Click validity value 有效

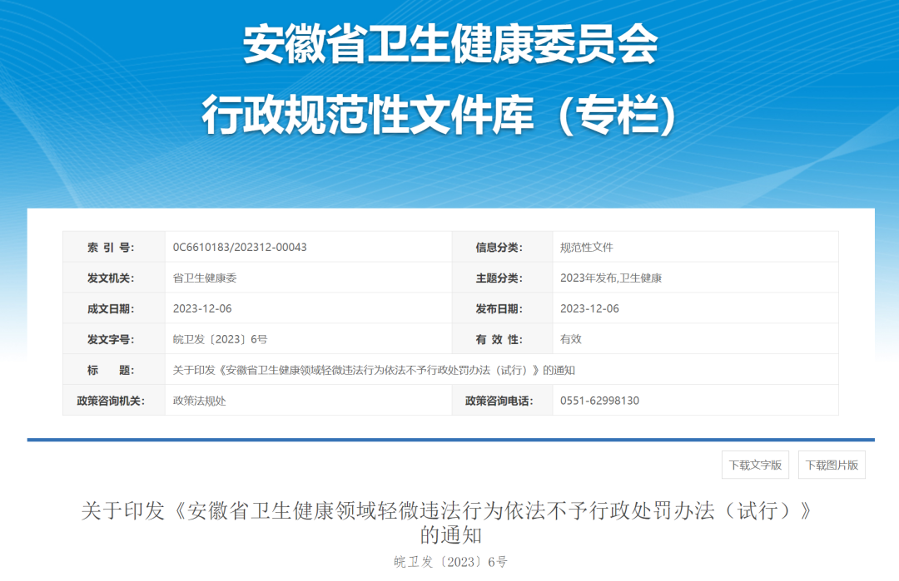570,339
